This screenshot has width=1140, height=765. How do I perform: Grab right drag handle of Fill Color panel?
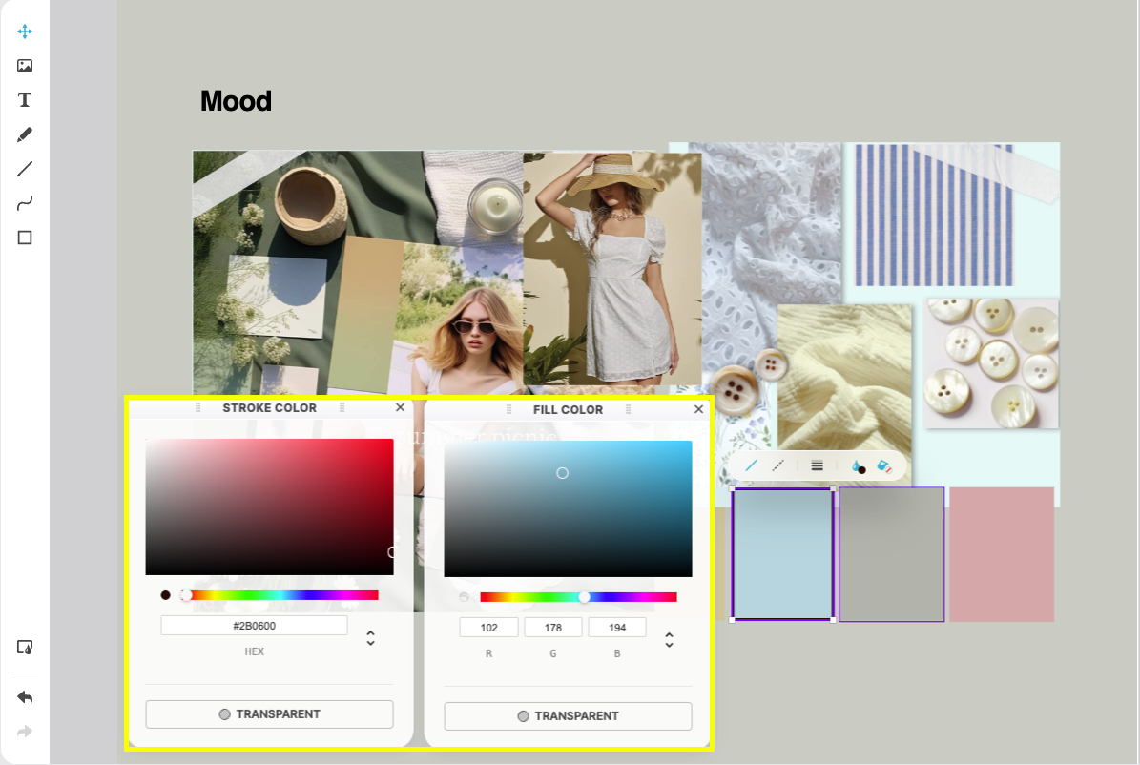628,409
